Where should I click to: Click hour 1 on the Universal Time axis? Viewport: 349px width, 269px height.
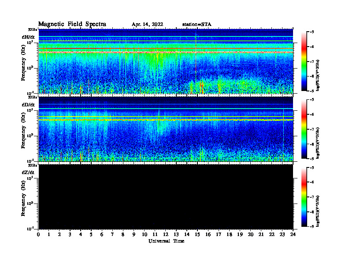(x=49, y=235)
